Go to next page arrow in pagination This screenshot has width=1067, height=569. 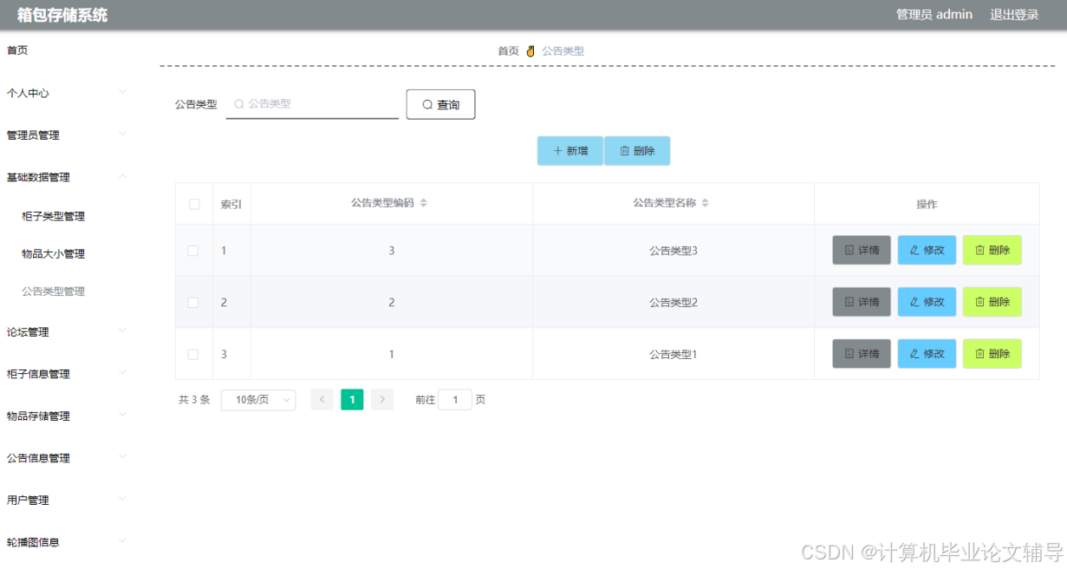click(382, 400)
